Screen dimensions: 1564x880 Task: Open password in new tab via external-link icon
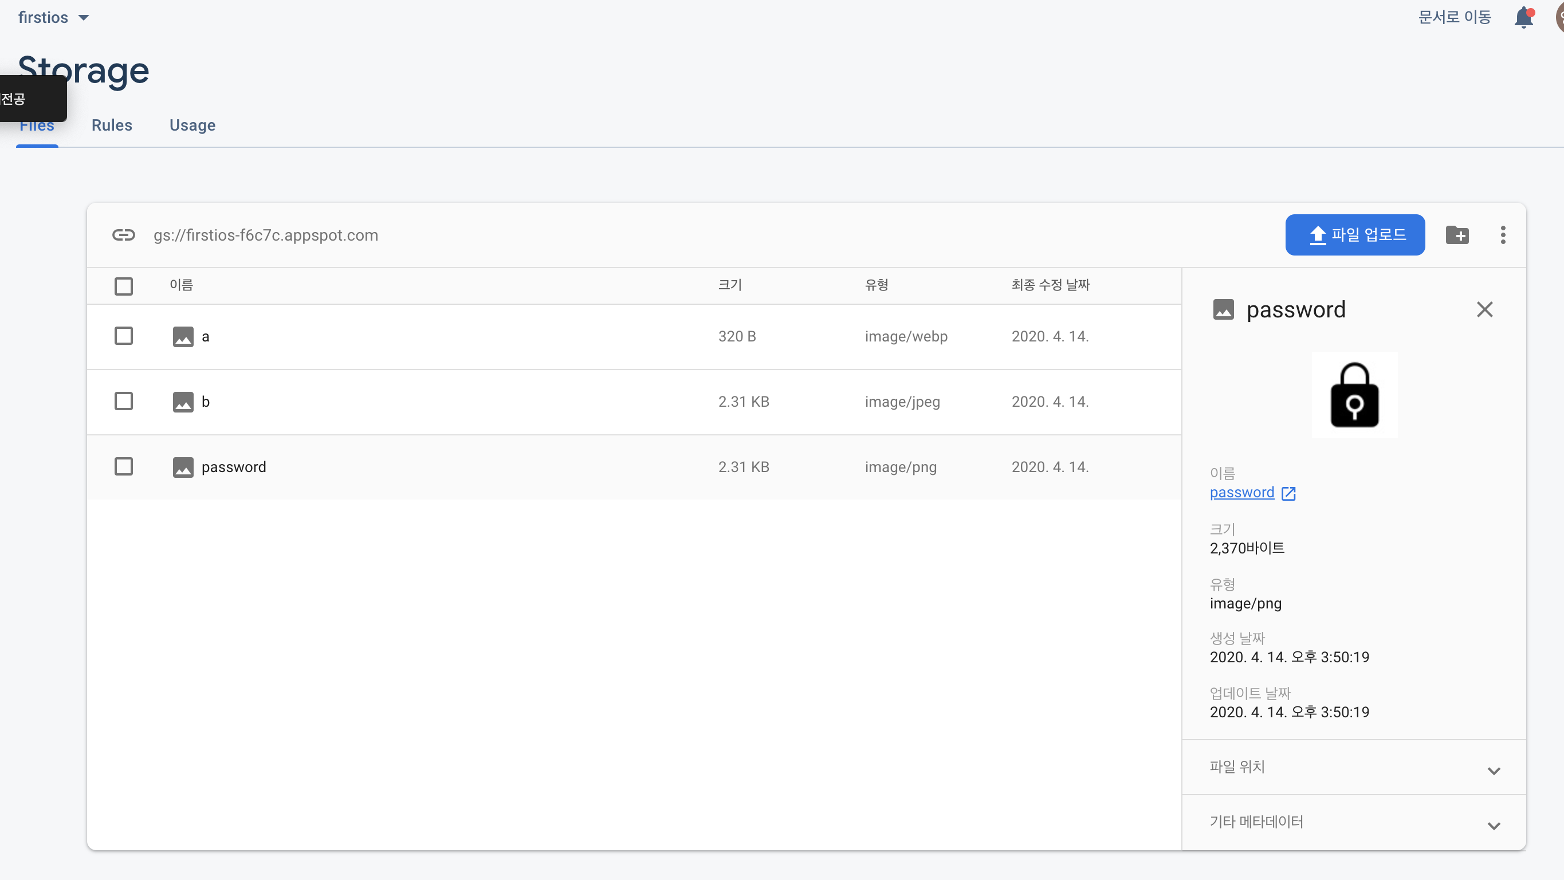click(x=1288, y=493)
